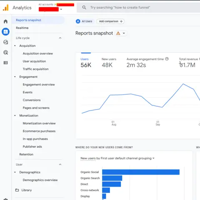The width and height of the screenshot is (200, 200).
Task: Click the 01 Aug axis label
Action: coord(114,123)
